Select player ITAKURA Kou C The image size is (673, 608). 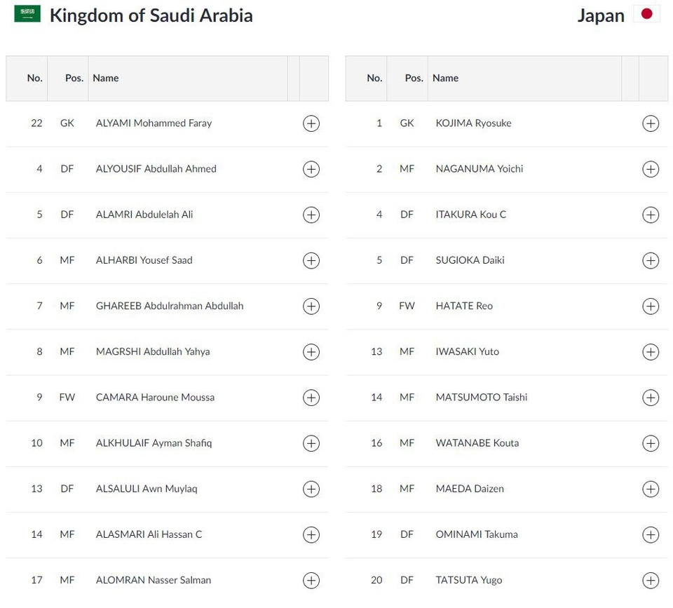tap(465, 215)
